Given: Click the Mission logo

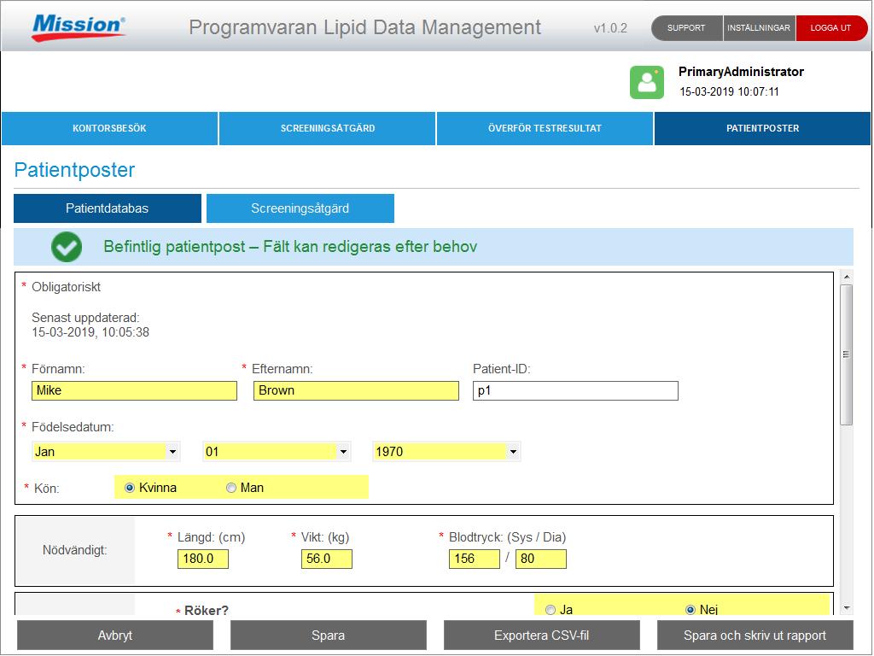Looking at the screenshot, I should [x=79, y=27].
